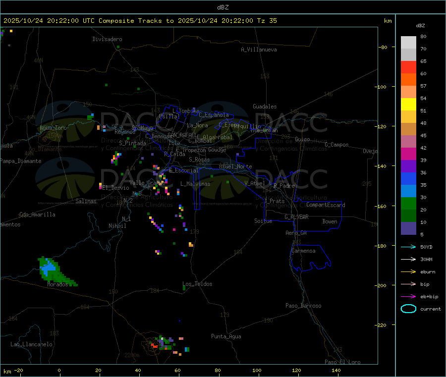Click the dBZ title at top

pyautogui.click(x=223, y=7)
